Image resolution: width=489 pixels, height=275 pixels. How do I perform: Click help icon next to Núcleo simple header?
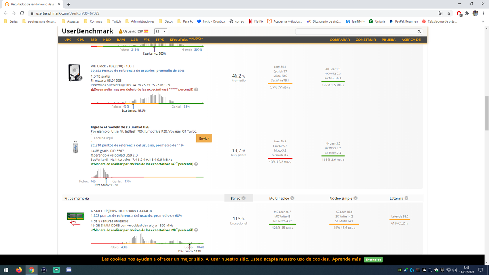pos(355,198)
